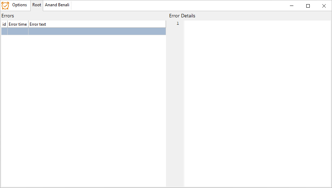Open the Anand Benali tab
This screenshot has height=188, width=332.
pyautogui.click(x=57, y=5)
